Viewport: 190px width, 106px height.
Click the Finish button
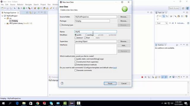[x=110, y=83]
